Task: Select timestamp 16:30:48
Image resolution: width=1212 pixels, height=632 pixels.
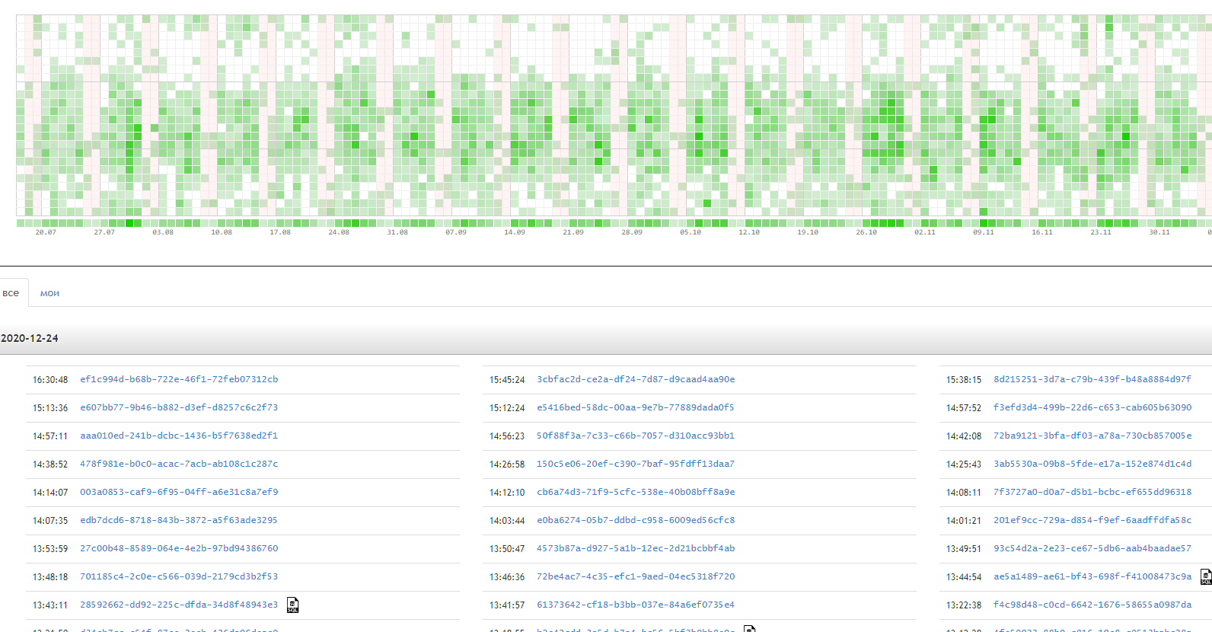Action: coord(50,380)
